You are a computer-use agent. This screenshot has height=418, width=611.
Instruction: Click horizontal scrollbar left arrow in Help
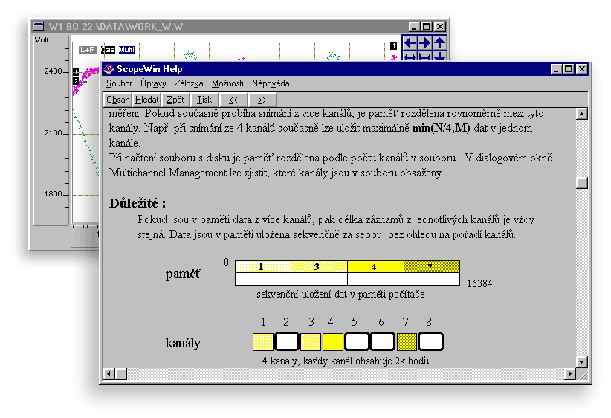(x=109, y=374)
